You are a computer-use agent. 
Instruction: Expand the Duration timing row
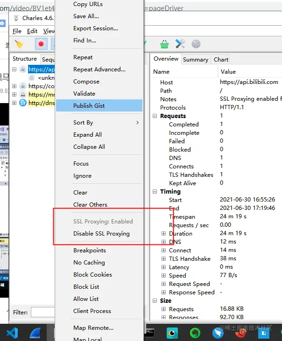163,233
